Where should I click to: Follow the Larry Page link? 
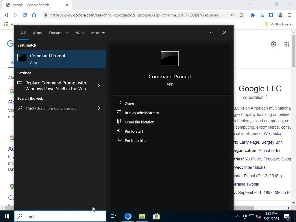coord(249,142)
